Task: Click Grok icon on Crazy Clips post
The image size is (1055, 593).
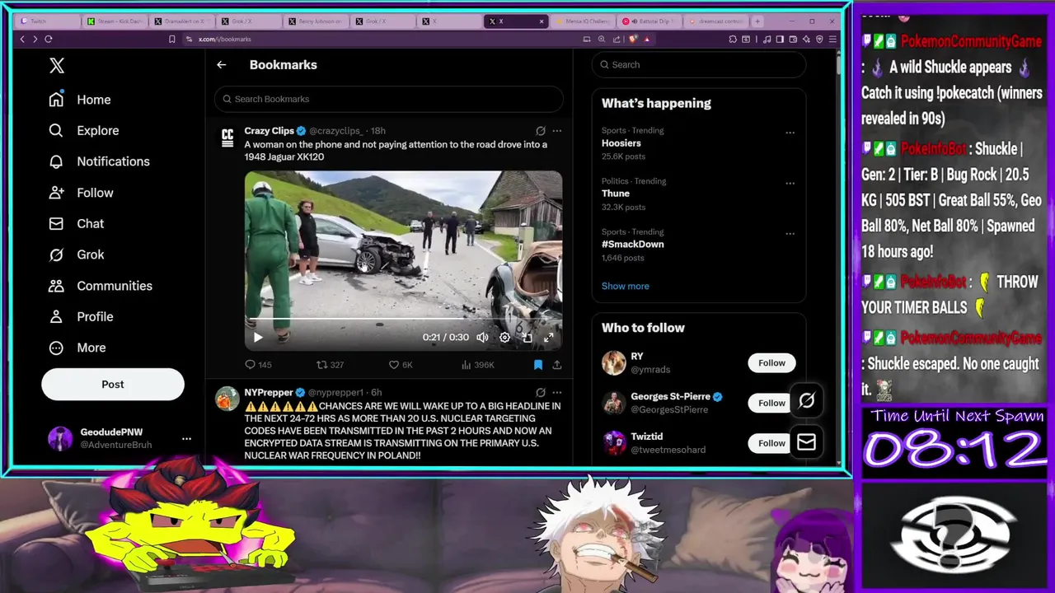Action: [541, 131]
